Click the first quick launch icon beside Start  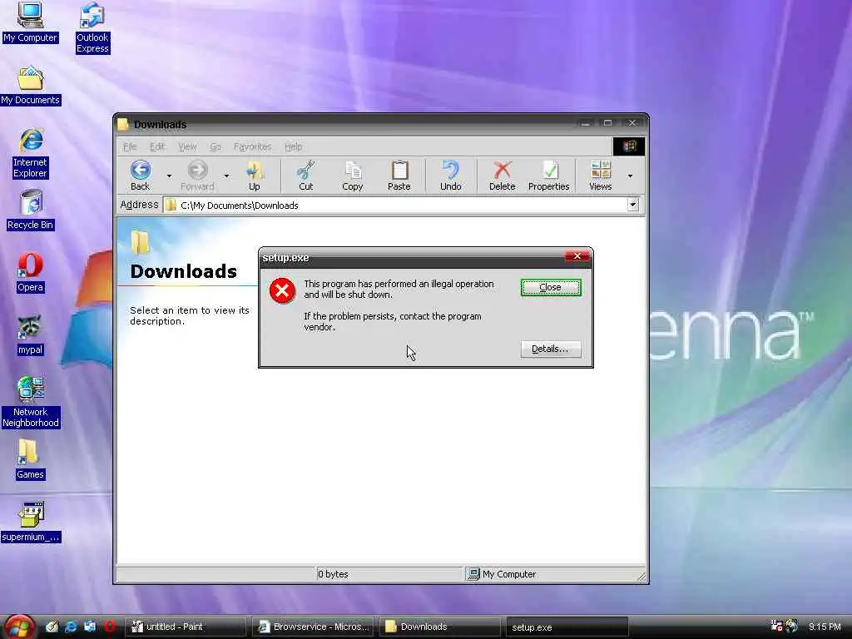click(x=52, y=627)
